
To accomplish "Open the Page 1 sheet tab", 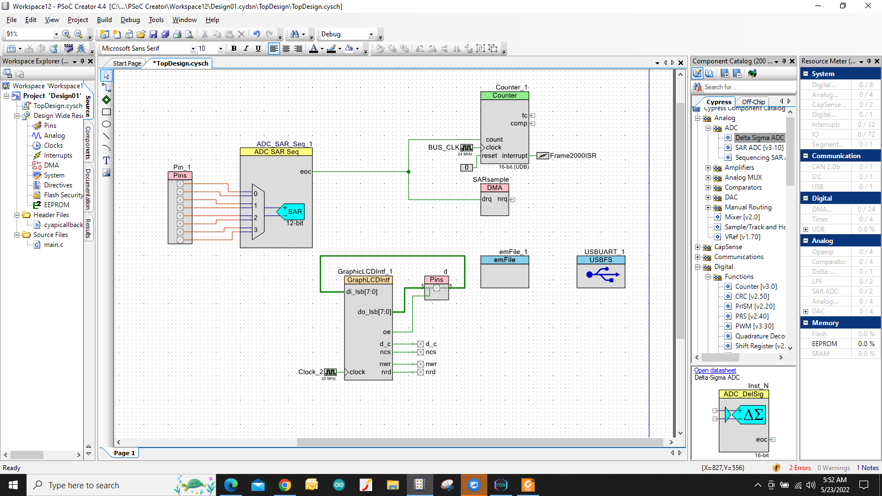I will [x=125, y=453].
